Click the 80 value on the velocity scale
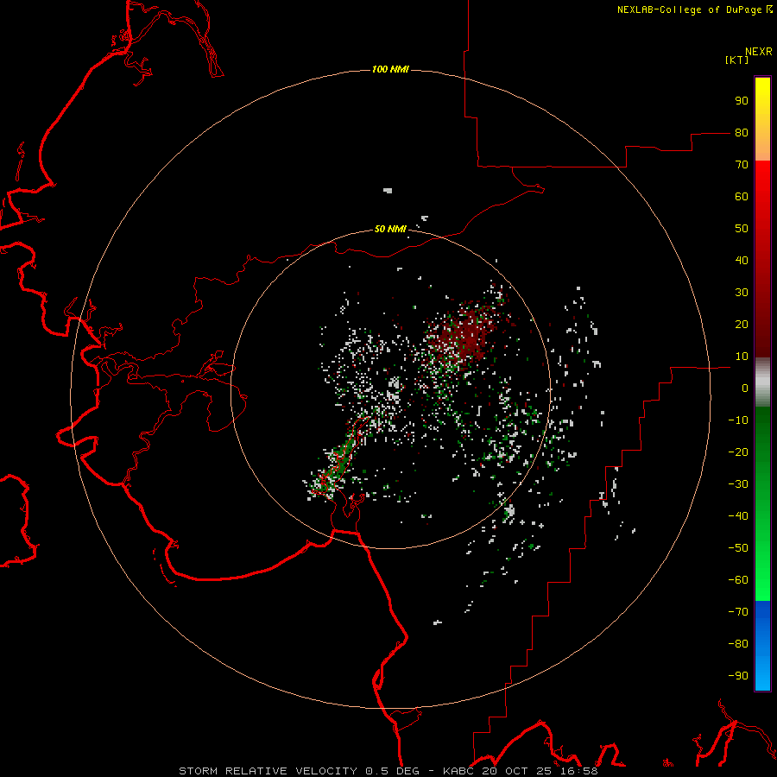Screen dimensions: 777x777 (x=742, y=133)
